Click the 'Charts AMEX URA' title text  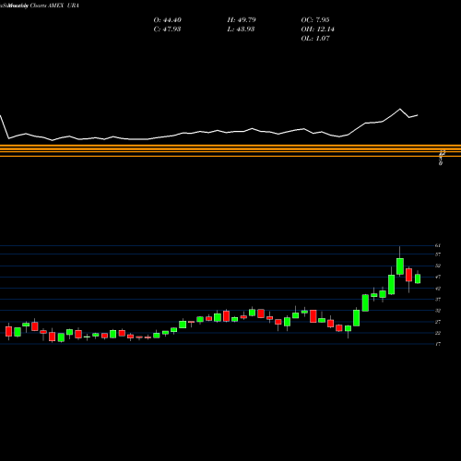(x=54, y=6)
